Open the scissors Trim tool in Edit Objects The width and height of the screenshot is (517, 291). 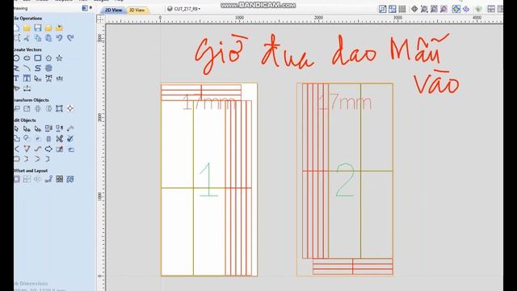[x=59, y=139]
